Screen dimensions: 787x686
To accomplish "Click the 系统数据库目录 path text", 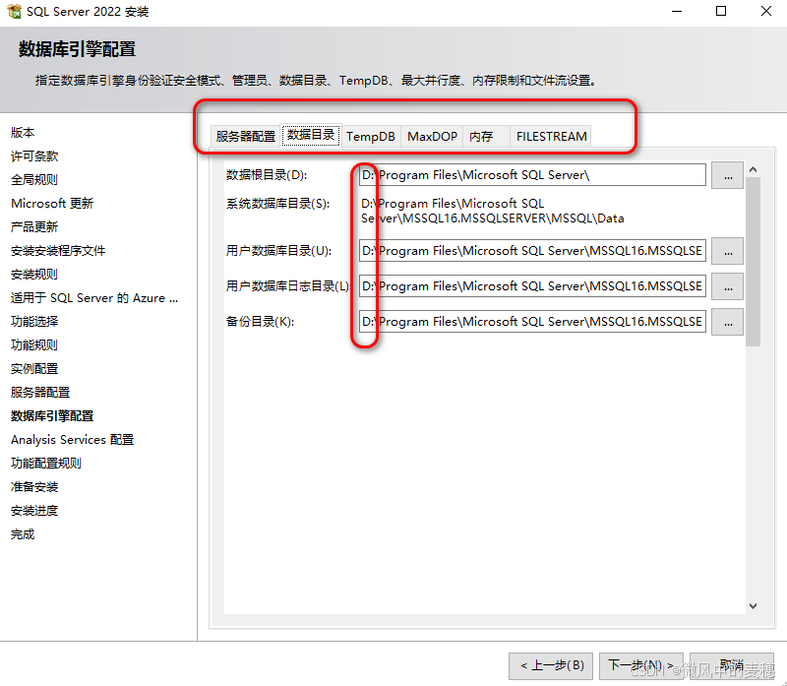I will [493, 211].
